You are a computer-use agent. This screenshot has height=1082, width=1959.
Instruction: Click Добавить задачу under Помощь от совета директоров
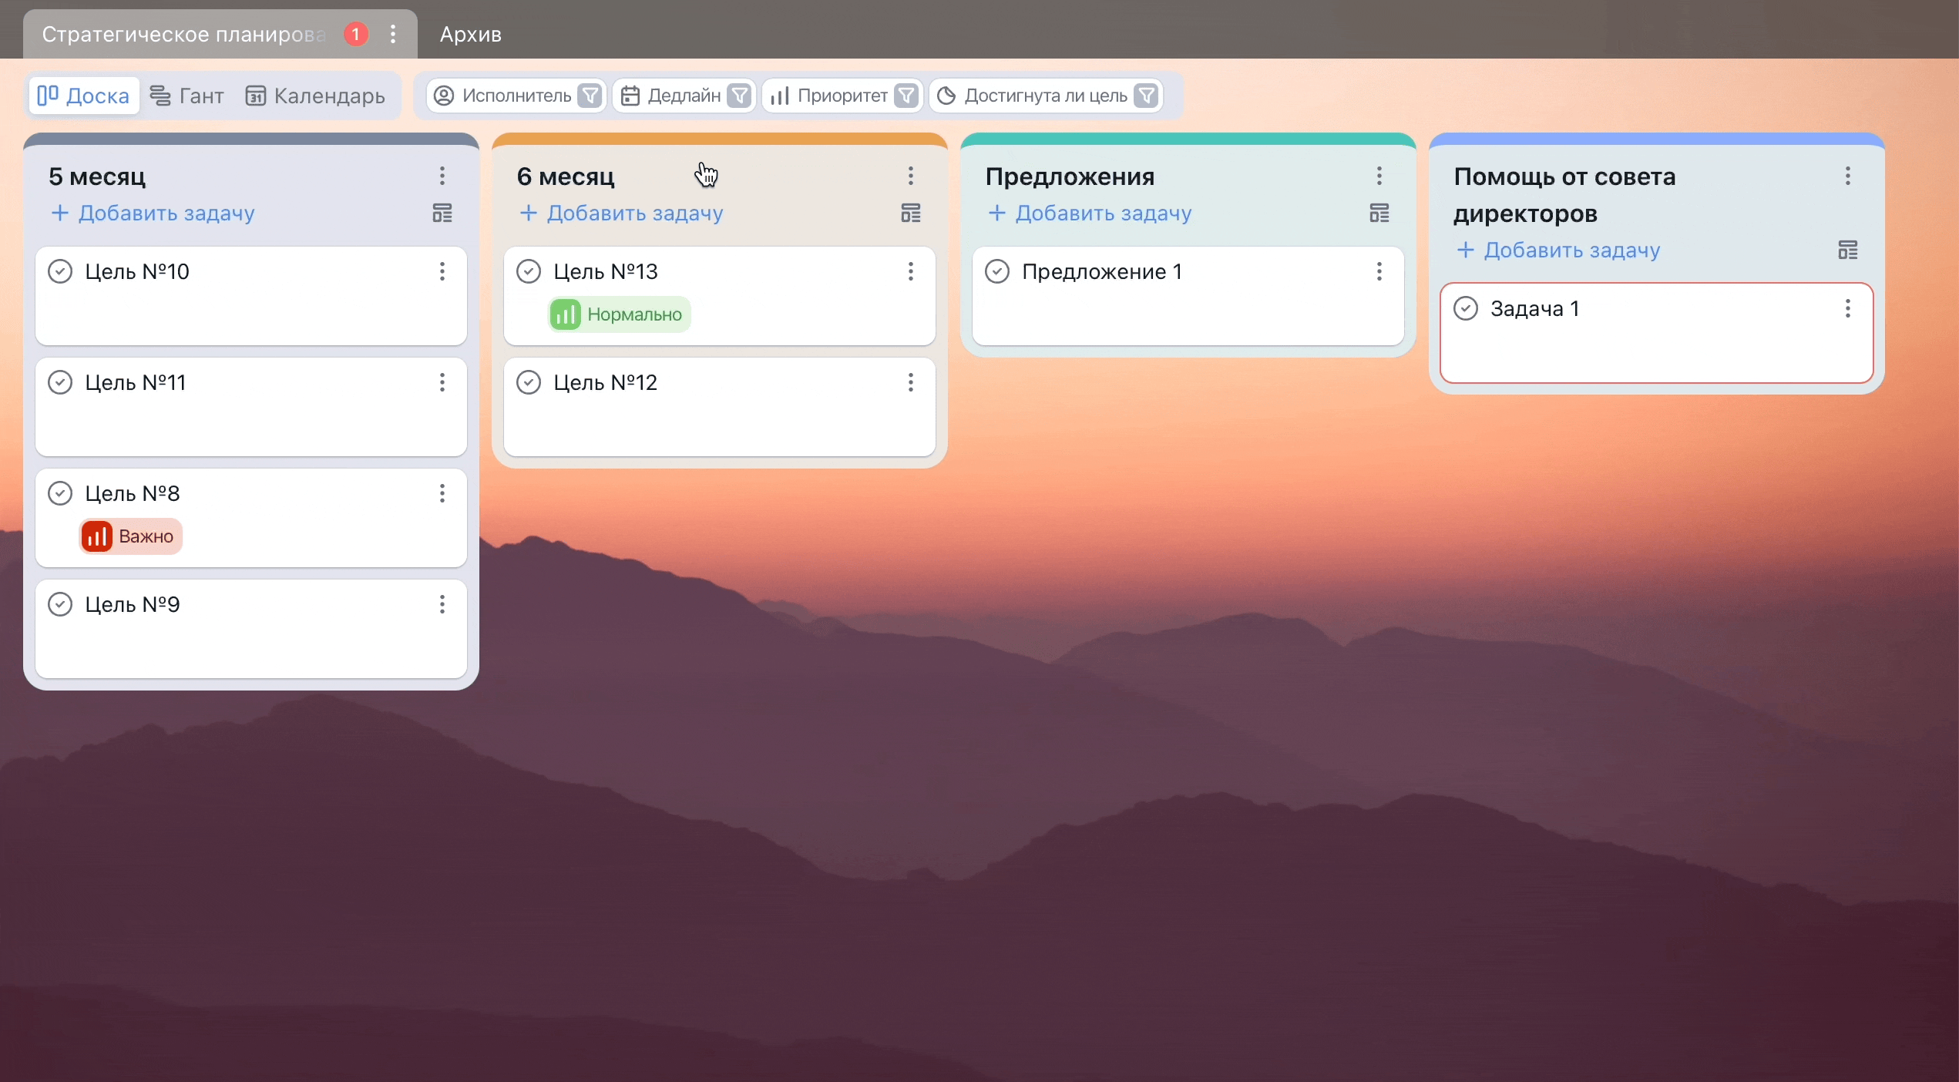point(1560,250)
